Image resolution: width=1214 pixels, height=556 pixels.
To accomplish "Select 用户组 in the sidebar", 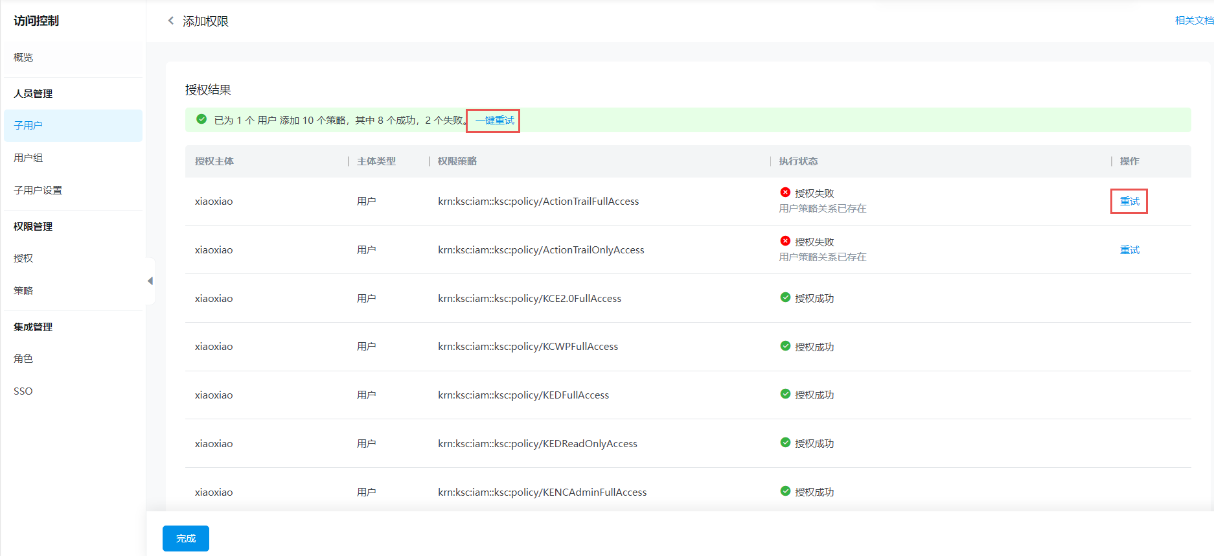I will coord(29,158).
